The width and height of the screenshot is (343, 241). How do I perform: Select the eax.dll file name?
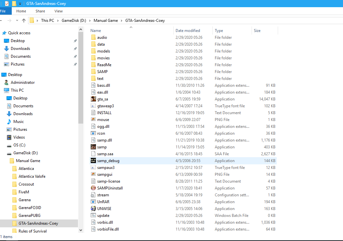102,92
